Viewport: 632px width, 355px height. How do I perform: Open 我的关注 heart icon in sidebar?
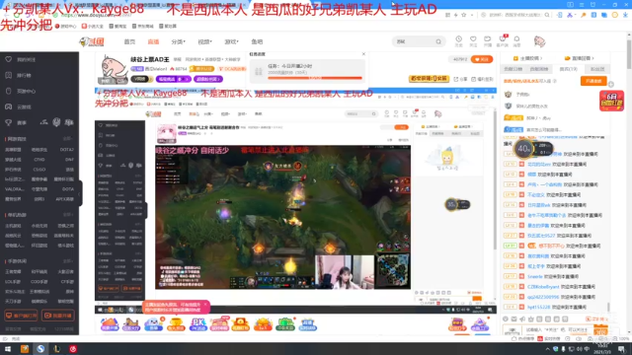coord(9,59)
